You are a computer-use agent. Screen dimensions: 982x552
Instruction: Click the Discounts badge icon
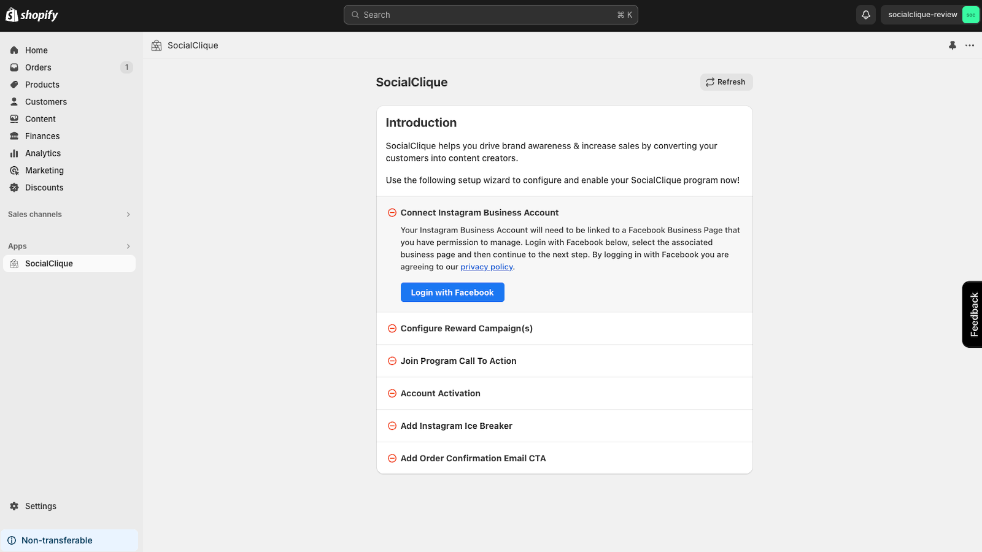(14, 188)
